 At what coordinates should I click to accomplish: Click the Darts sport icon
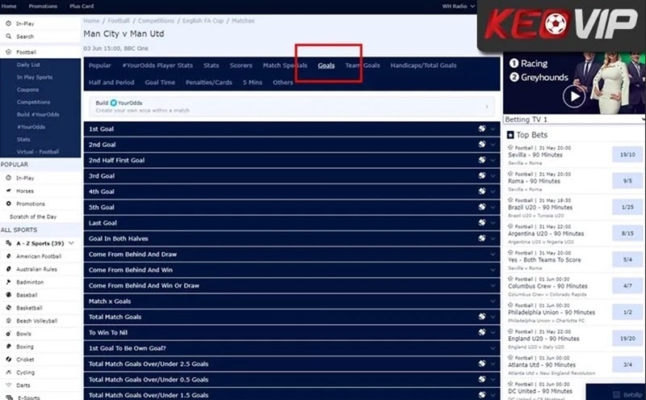[x=8, y=385]
